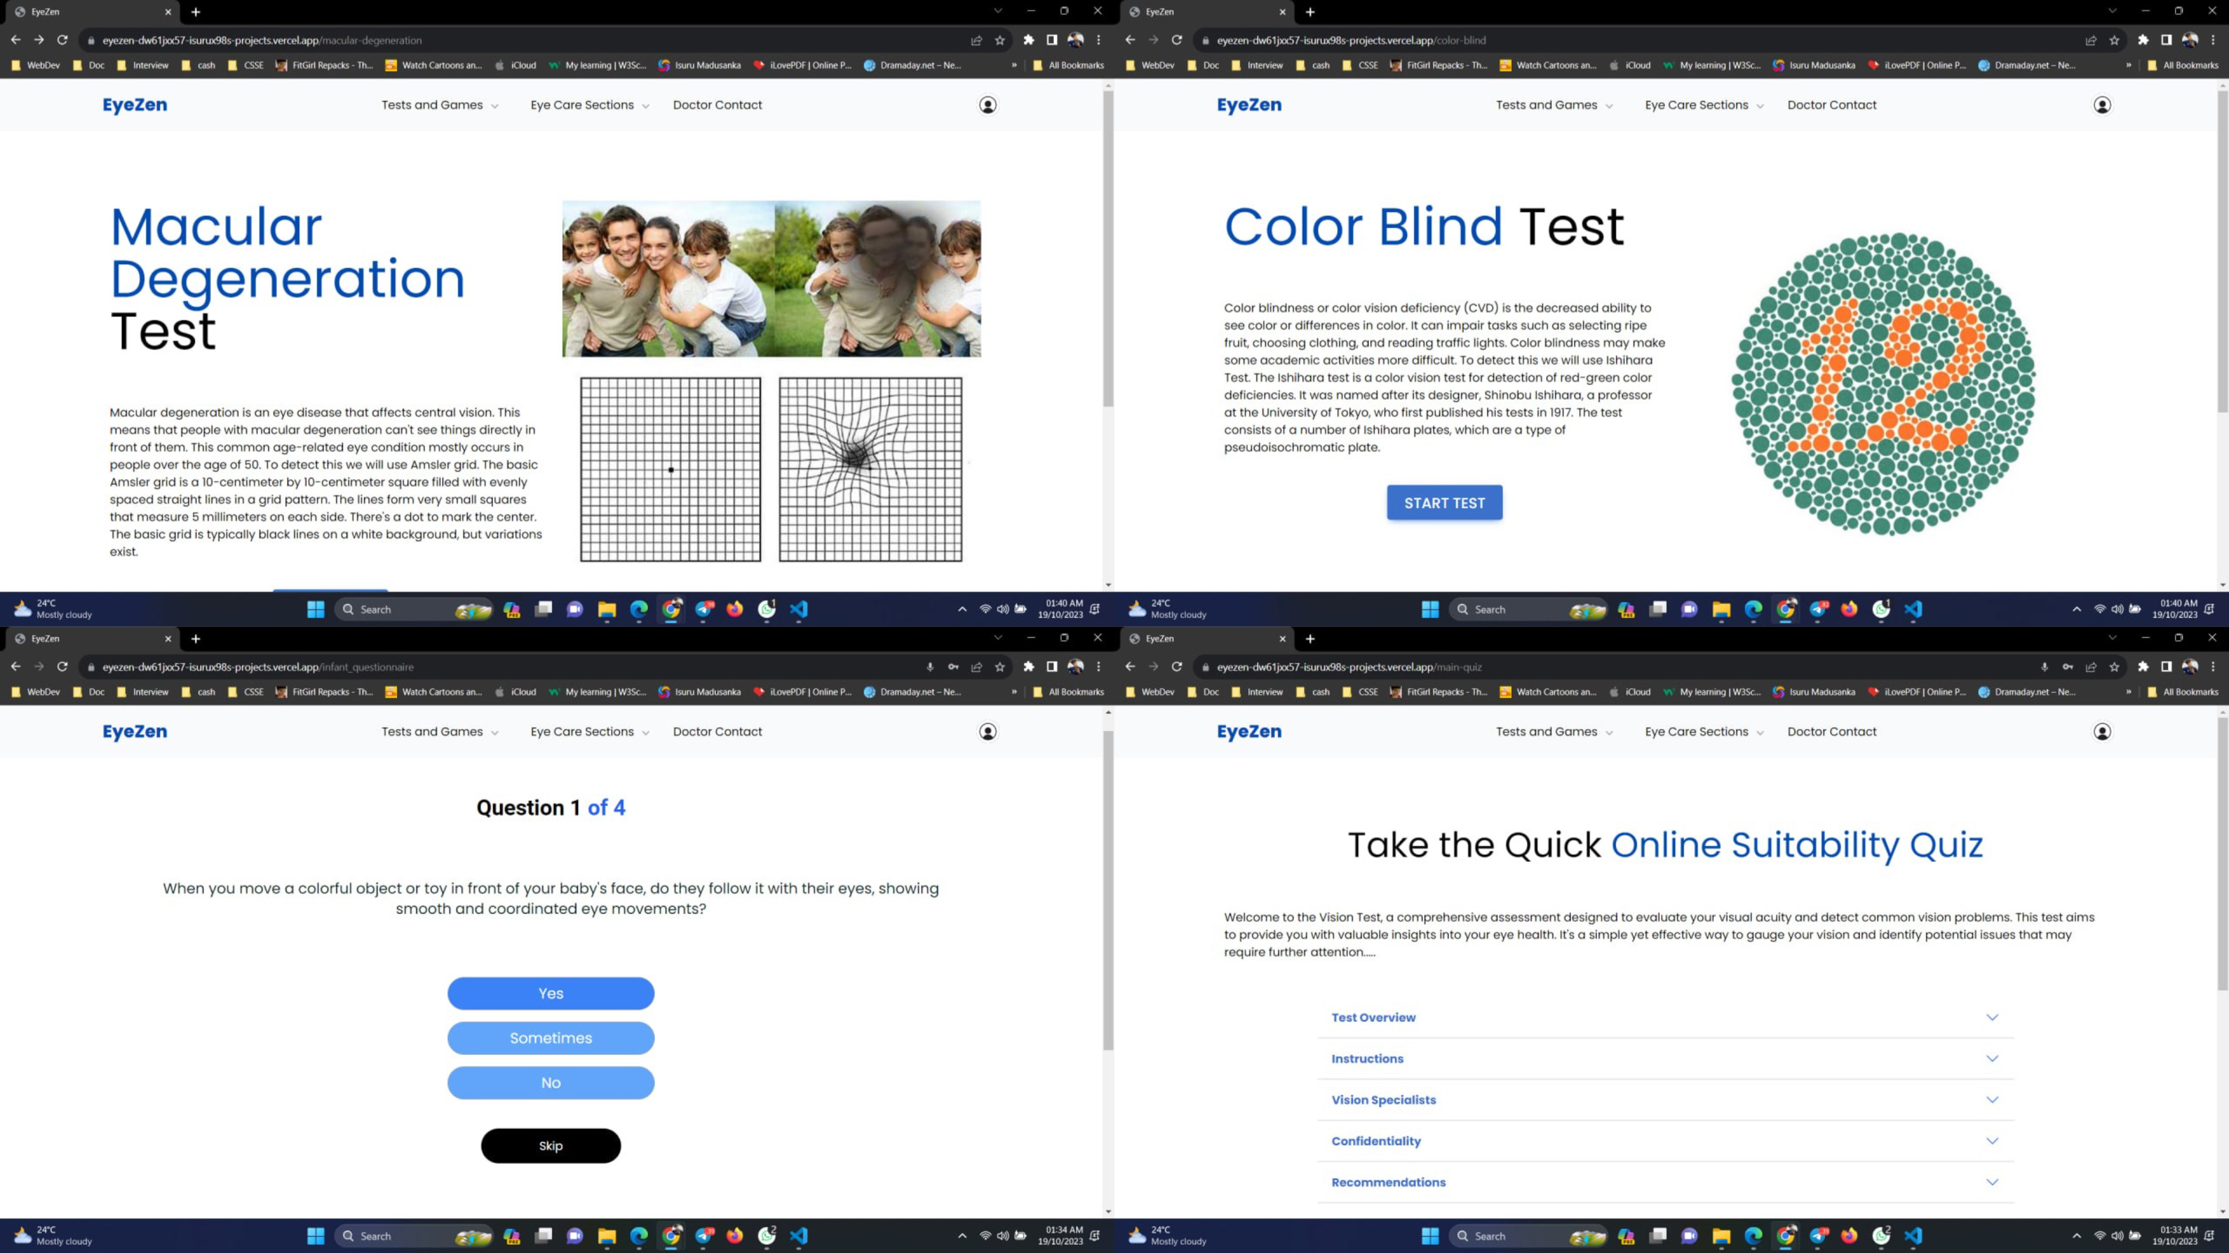Answer Yes to the baby eye movement question

point(550,993)
